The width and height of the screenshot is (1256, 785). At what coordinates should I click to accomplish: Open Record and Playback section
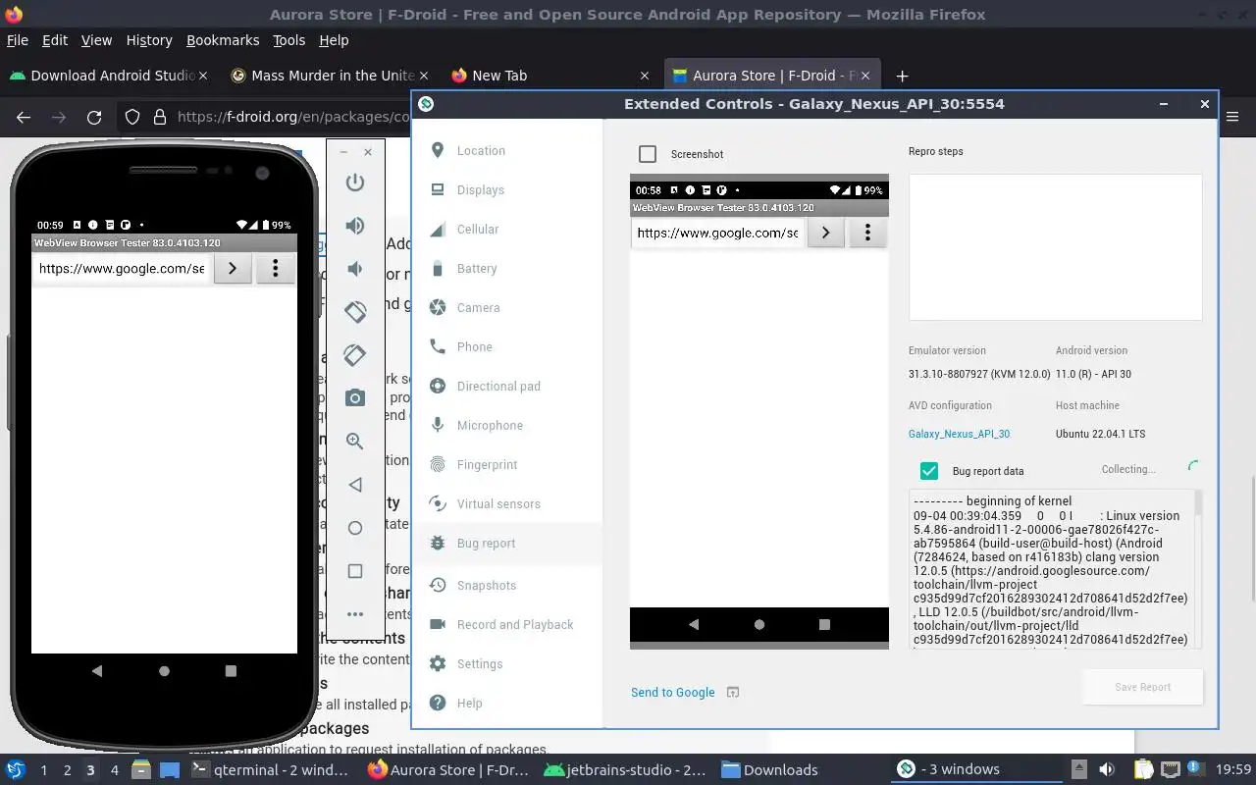(x=507, y=625)
